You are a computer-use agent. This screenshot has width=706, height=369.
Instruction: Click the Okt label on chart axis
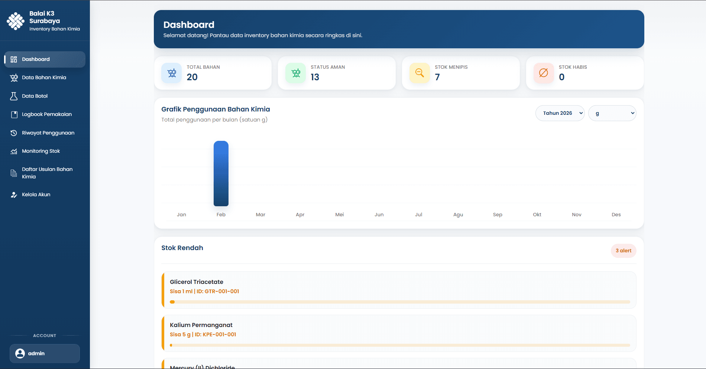[537, 215]
